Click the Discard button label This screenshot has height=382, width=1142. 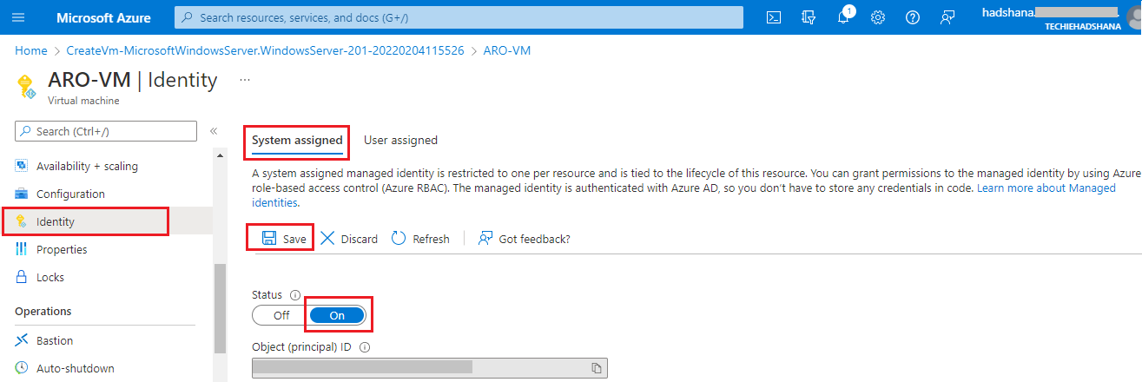359,239
